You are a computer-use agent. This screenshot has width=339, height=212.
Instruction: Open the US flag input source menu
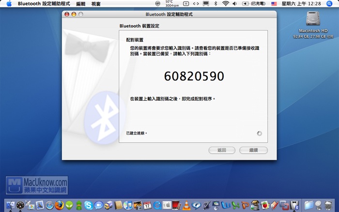(274, 4)
